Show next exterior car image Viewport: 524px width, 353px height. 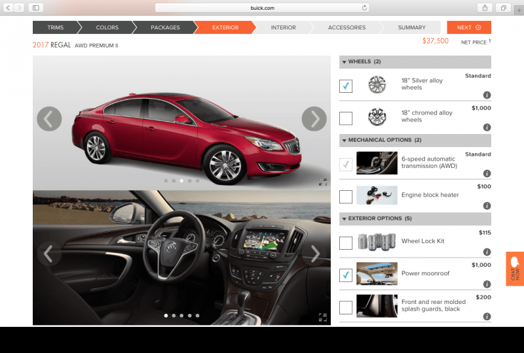click(x=314, y=119)
